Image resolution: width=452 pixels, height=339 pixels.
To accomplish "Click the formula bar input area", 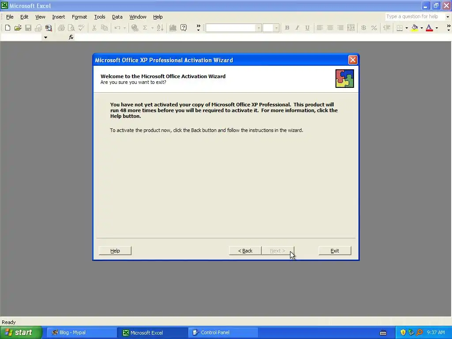I will (x=262, y=38).
